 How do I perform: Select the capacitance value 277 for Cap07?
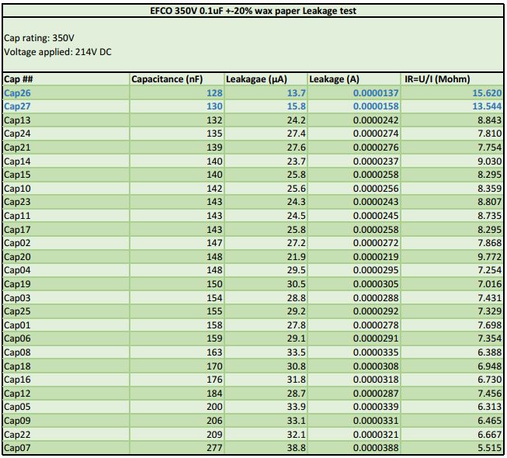(x=215, y=448)
